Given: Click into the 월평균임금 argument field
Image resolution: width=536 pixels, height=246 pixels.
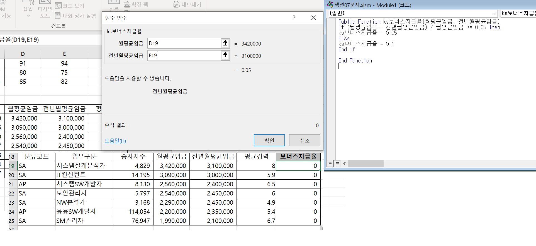Looking at the screenshot, I should click(184, 43).
